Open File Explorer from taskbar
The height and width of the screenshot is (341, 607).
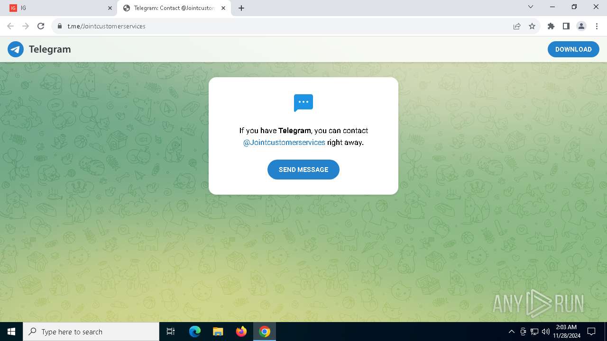point(218,332)
